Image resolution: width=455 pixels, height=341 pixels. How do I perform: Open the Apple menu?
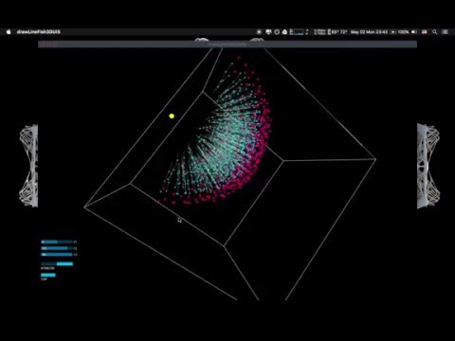pyautogui.click(x=9, y=32)
